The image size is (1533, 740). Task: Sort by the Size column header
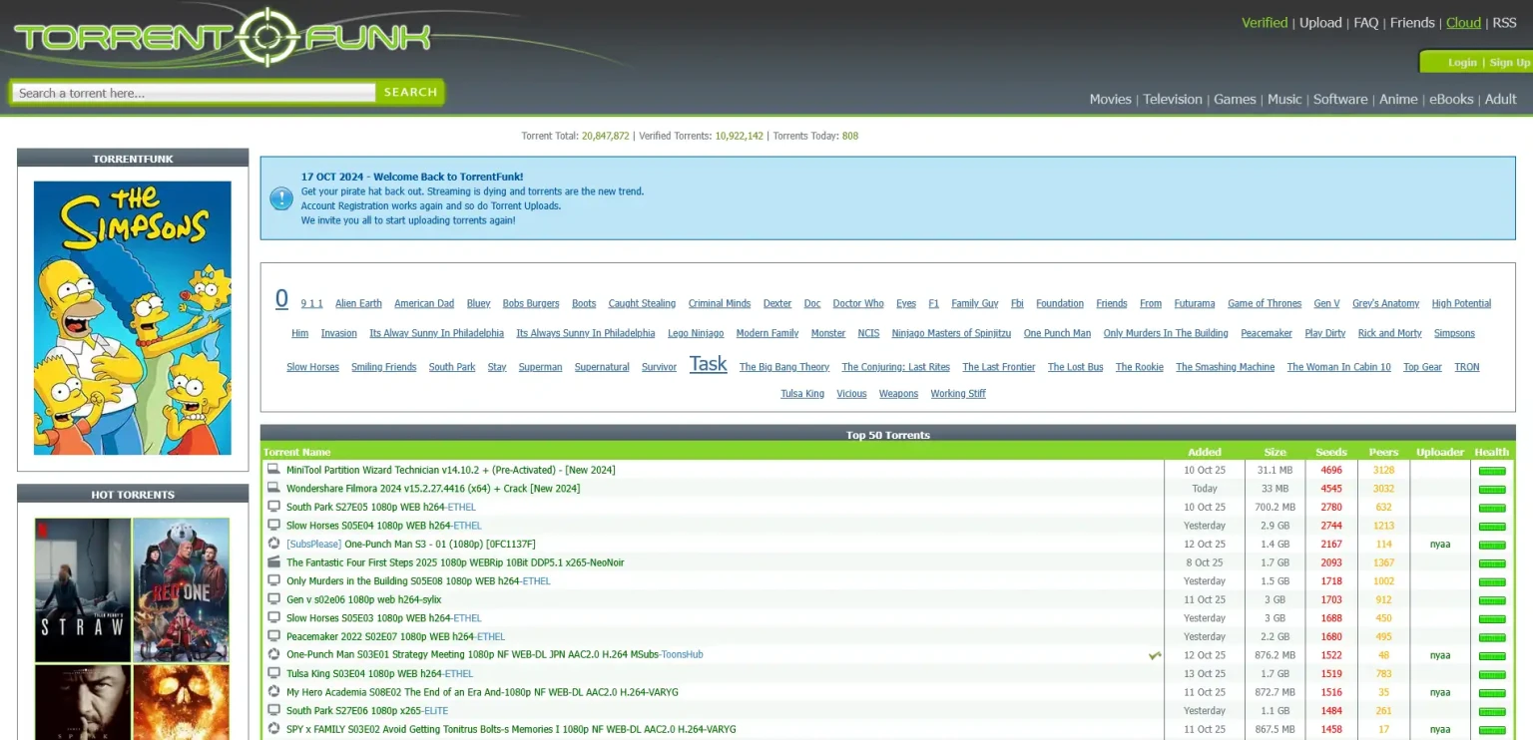(1276, 452)
